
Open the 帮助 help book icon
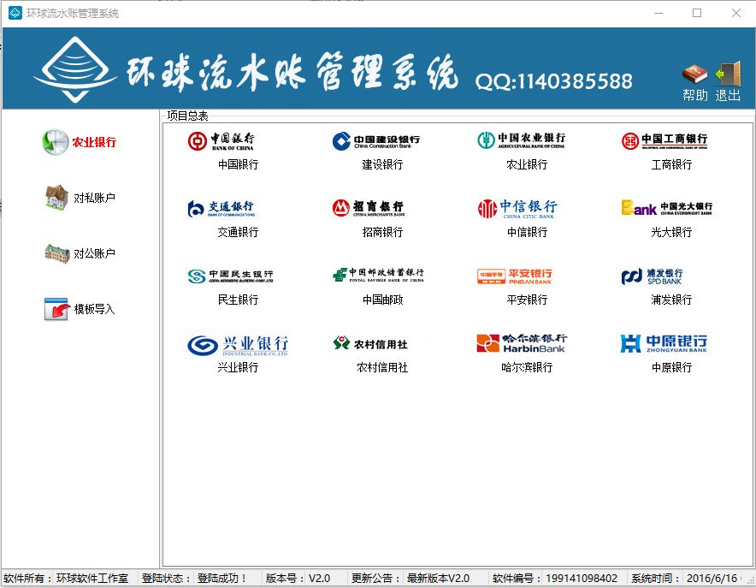[x=694, y=74]
